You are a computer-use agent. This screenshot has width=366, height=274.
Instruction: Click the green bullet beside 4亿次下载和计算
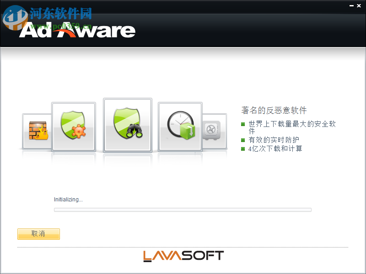point(243,148)
